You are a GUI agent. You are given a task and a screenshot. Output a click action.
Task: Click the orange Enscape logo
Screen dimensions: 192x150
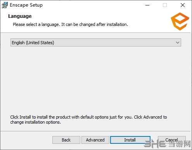click(x=180, y=21)
